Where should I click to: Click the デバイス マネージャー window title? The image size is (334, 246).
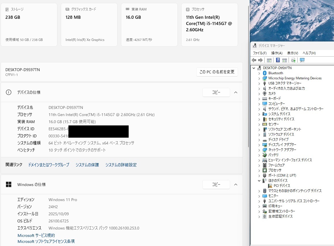(x=272, y=46)
